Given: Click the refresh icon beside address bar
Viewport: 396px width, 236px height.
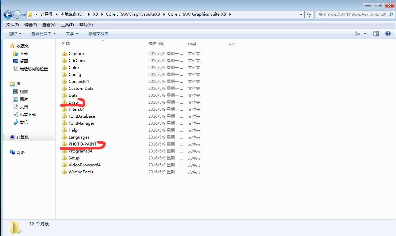Looking at the screenshot, I should (308, 15).
